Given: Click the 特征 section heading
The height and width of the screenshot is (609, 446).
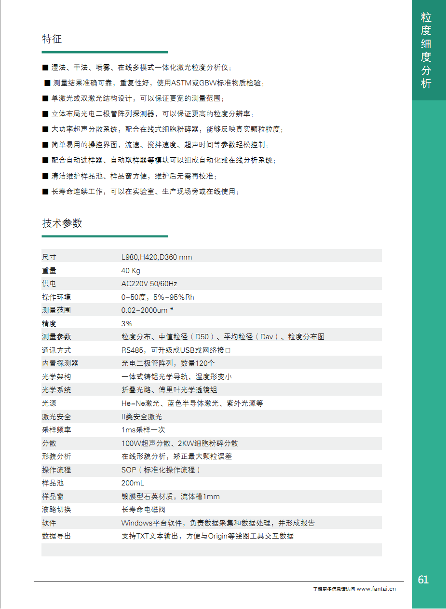Looking at the screenshot, I should tap(52, 39).
